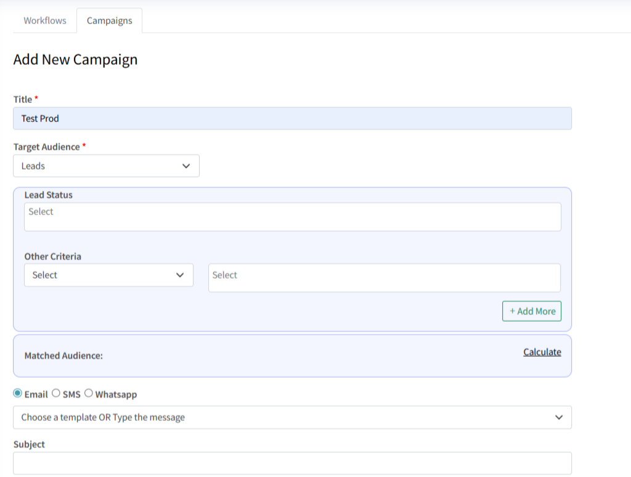Click the Lead Status select box
This screenshot has width=631, height=477.
point(292,217)
